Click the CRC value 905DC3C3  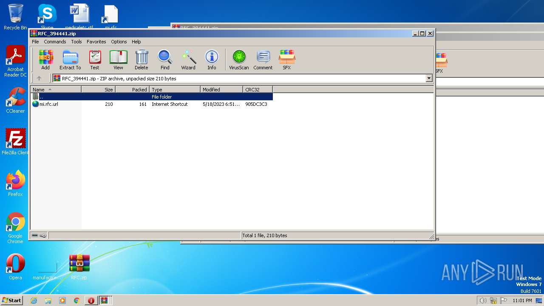(x=256, y=104)
